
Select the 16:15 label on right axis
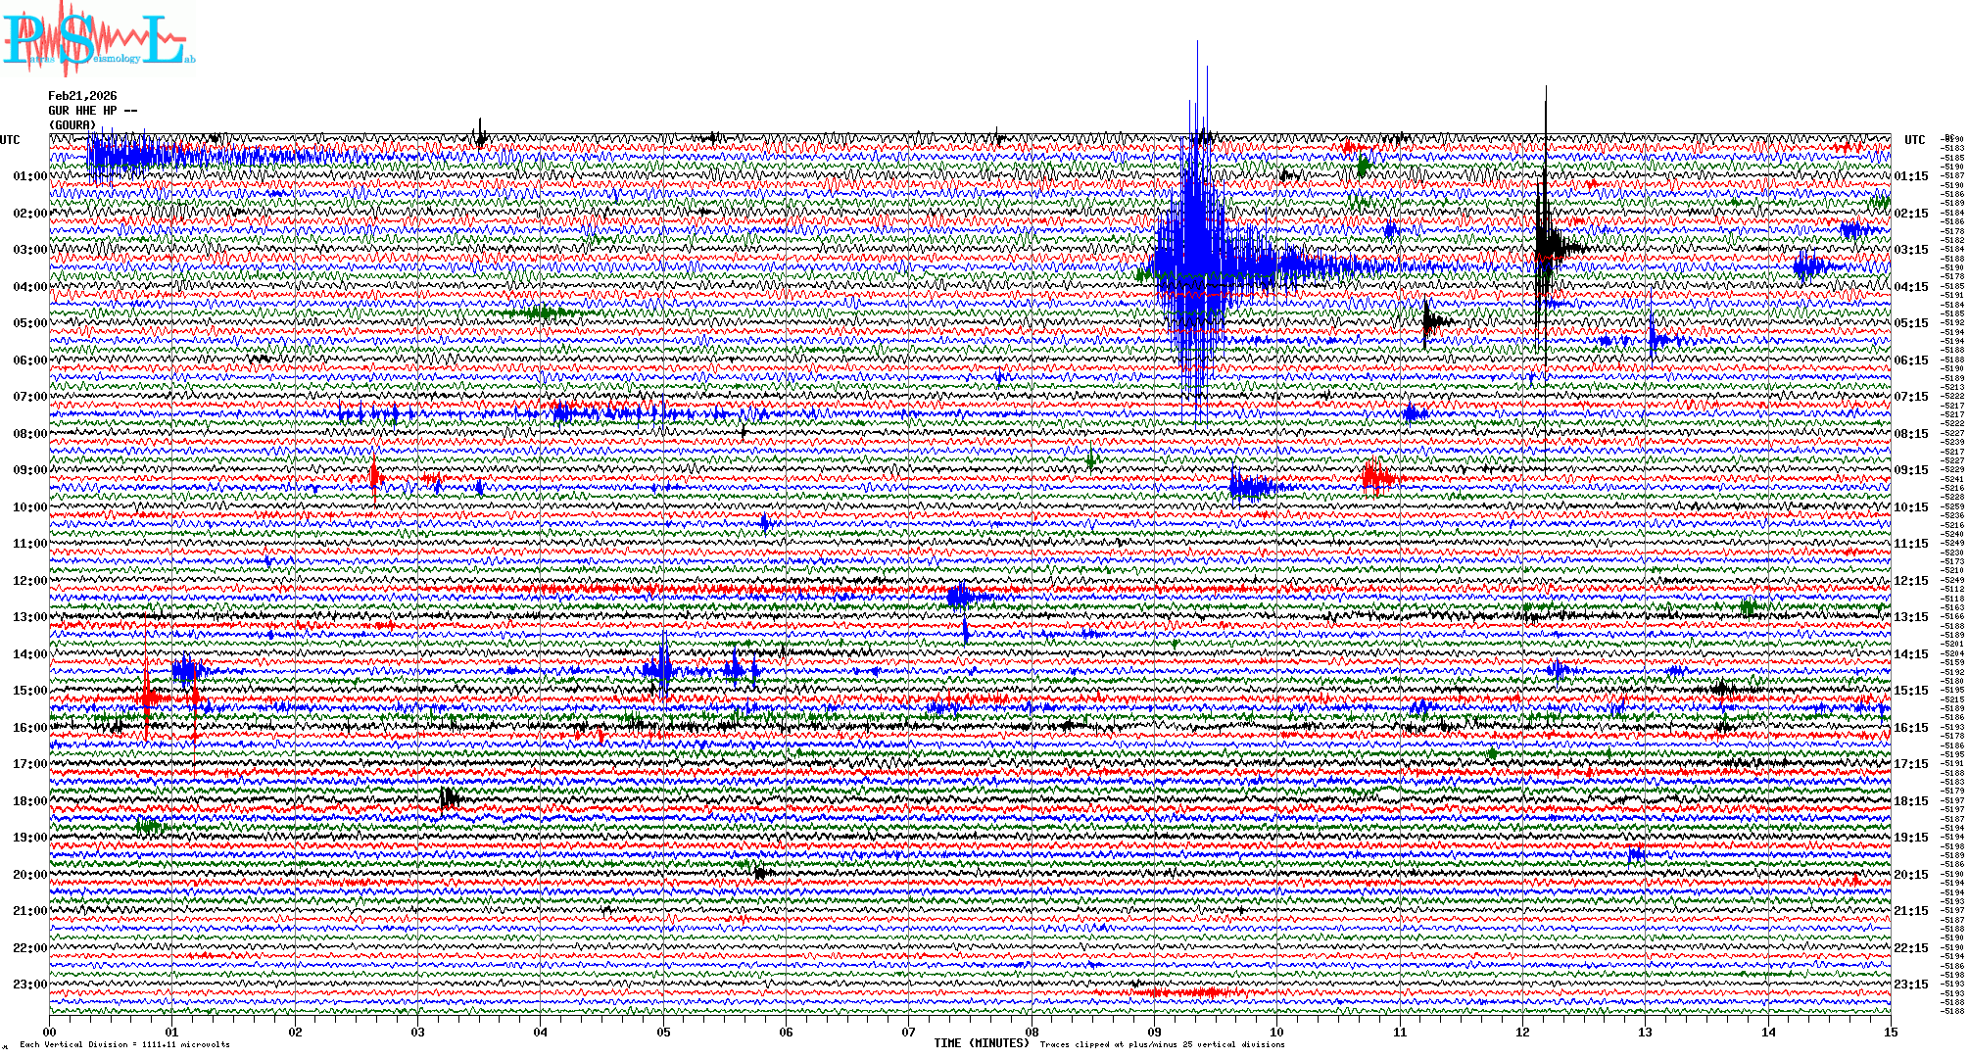1910,728
